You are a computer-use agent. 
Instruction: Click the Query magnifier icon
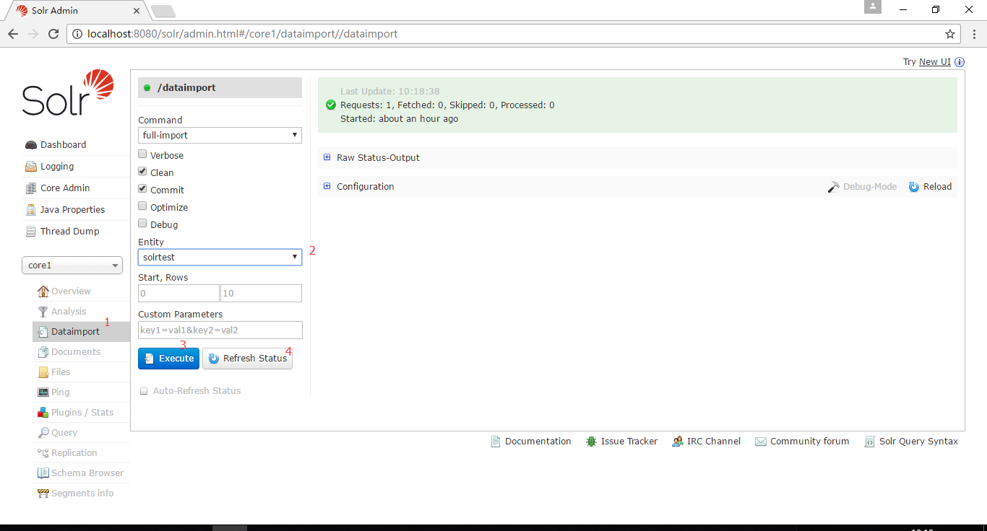43,433
